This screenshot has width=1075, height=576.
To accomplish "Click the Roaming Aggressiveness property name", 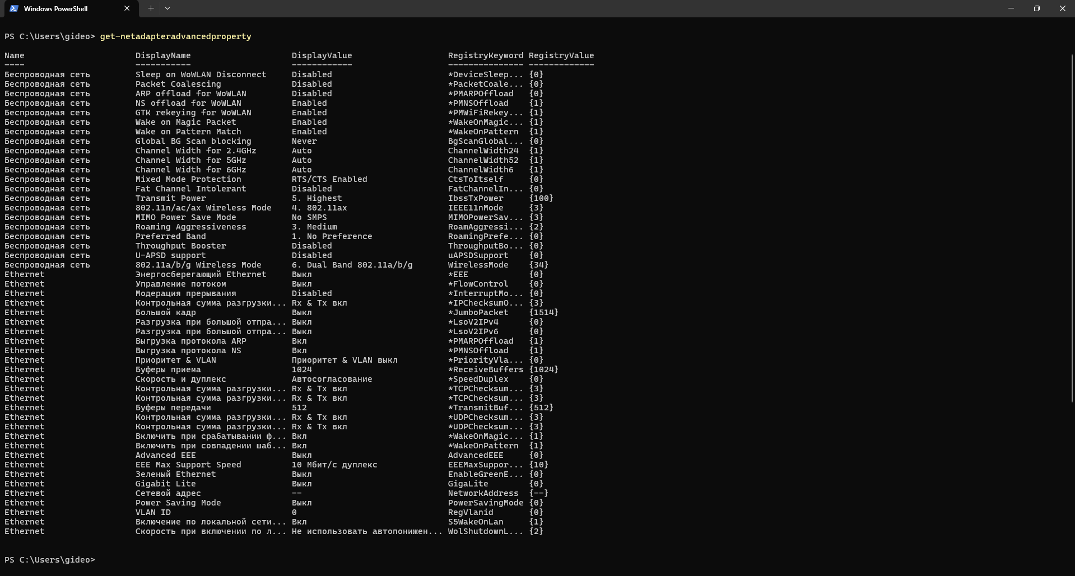I will point(190,227).
